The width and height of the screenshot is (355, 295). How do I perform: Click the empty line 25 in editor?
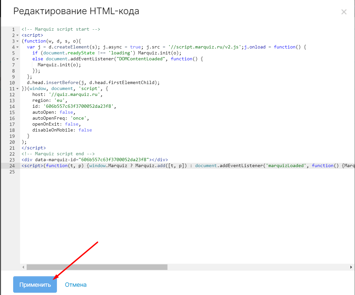coord(187,172)
